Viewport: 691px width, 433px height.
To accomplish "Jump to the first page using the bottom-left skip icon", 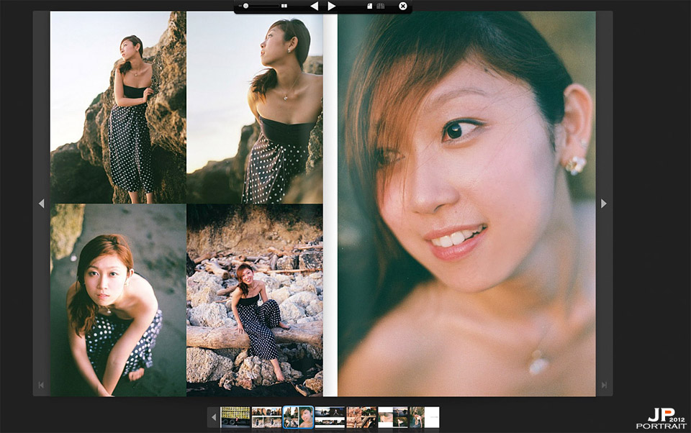I will [41, 385].
